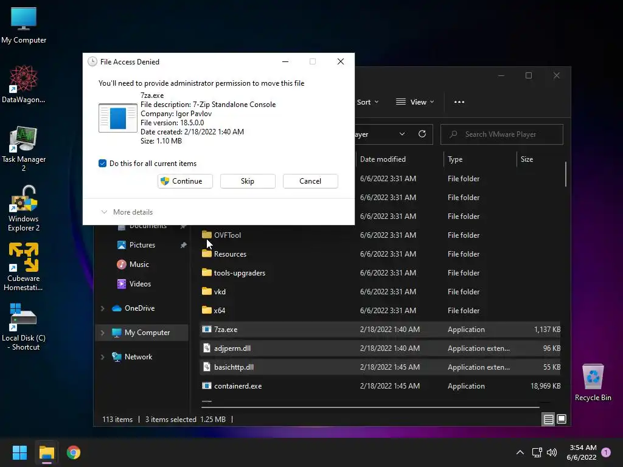This screenshot has width=623, height=467.
Task: Click the refresh button in Explorer
Action: tap(422, 134)
